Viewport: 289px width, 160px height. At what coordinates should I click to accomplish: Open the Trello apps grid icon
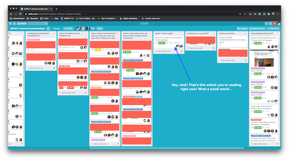point(10,24)
